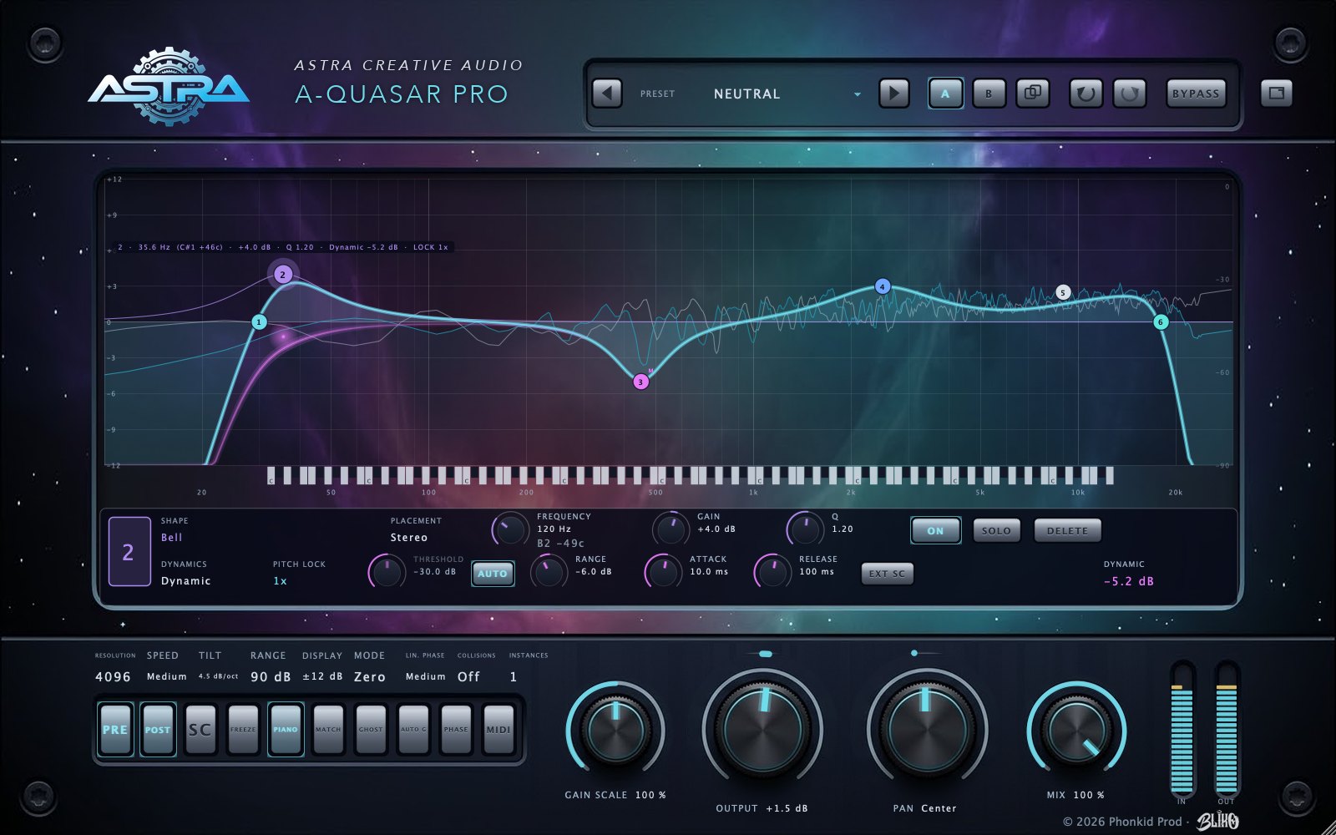Change Placement from Stereo
This screenshot has width=1336, height=835.
click(409, 538)
